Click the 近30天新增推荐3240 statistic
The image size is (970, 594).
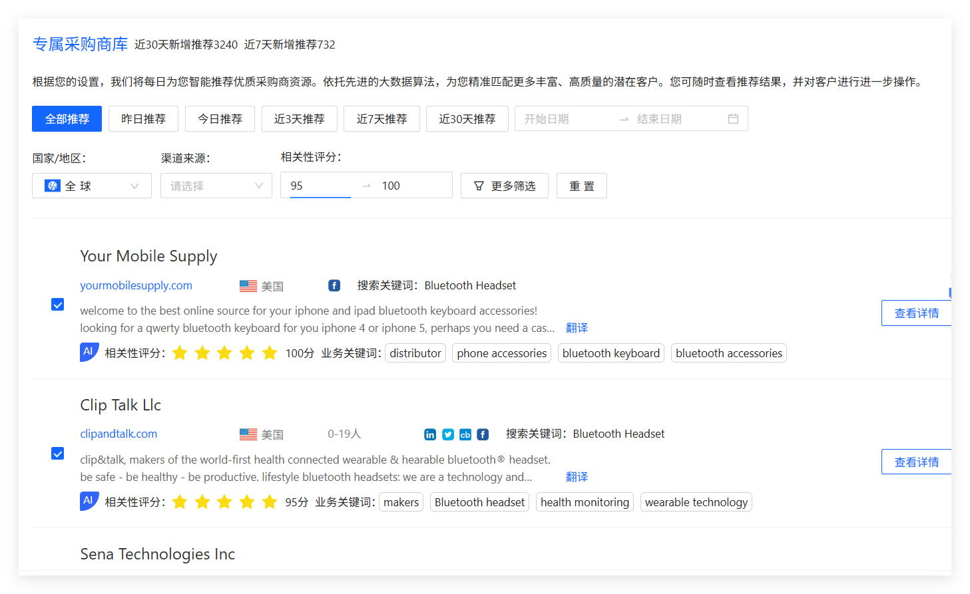point(186,45)
